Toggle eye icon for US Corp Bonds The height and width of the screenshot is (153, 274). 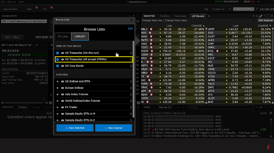63,66
